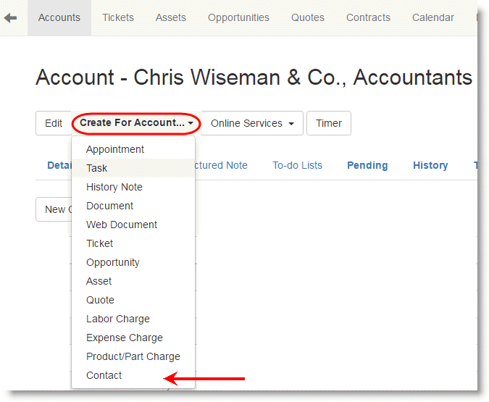The image size is (489, 402).
Task: Select Product/Part Charge option
Action: pyautogui.click(x=133, y=356)
